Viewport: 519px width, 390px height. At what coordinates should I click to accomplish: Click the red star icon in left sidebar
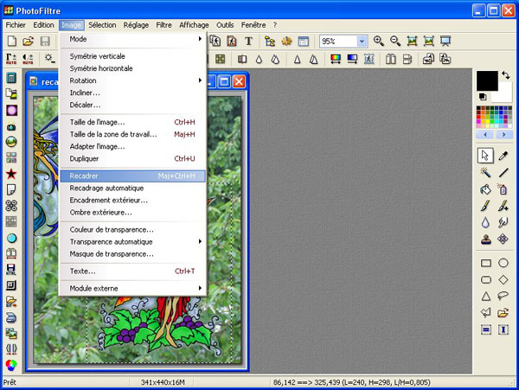click(x=11, y=174)
